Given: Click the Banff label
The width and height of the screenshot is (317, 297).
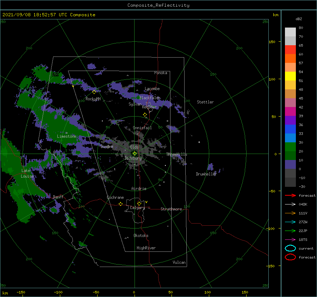Looking at the screenshot, I should [58, 197].
